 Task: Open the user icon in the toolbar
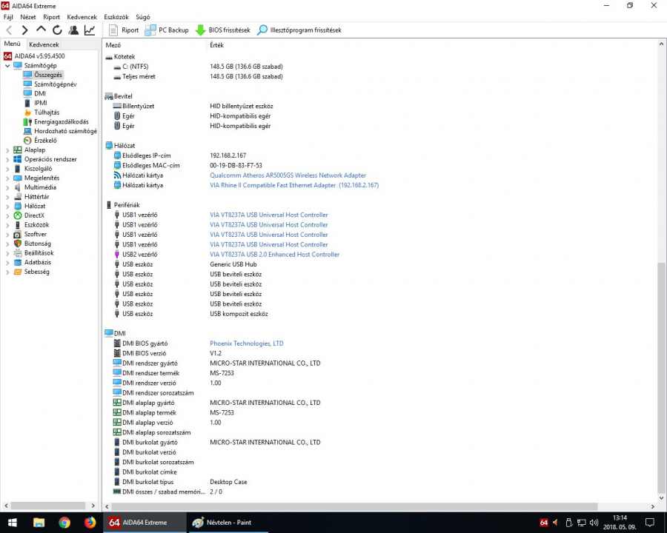click(73, 30)
